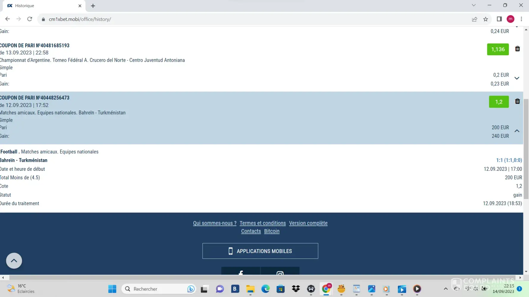The height and width of the screenshot is (297, 529).
Task: Click the Bing icon in the search box
Action: tap(191, 289)
